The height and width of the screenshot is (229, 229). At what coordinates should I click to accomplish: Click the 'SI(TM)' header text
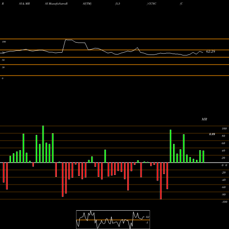point(87,4)
